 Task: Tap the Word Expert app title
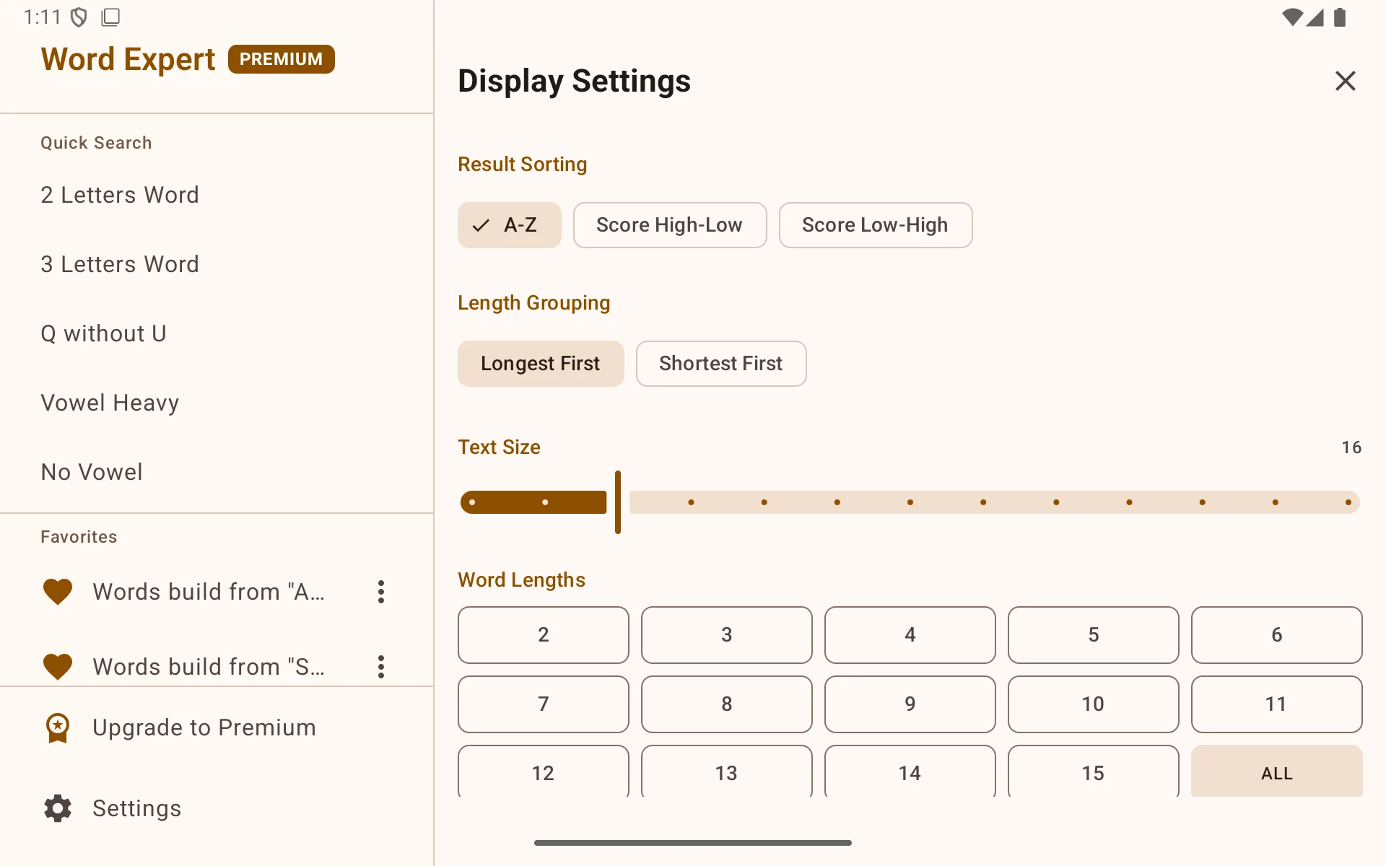tap(128, 59)
